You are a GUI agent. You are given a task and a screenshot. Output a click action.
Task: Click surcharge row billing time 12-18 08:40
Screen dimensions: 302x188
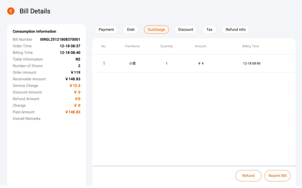click(251, 63)
